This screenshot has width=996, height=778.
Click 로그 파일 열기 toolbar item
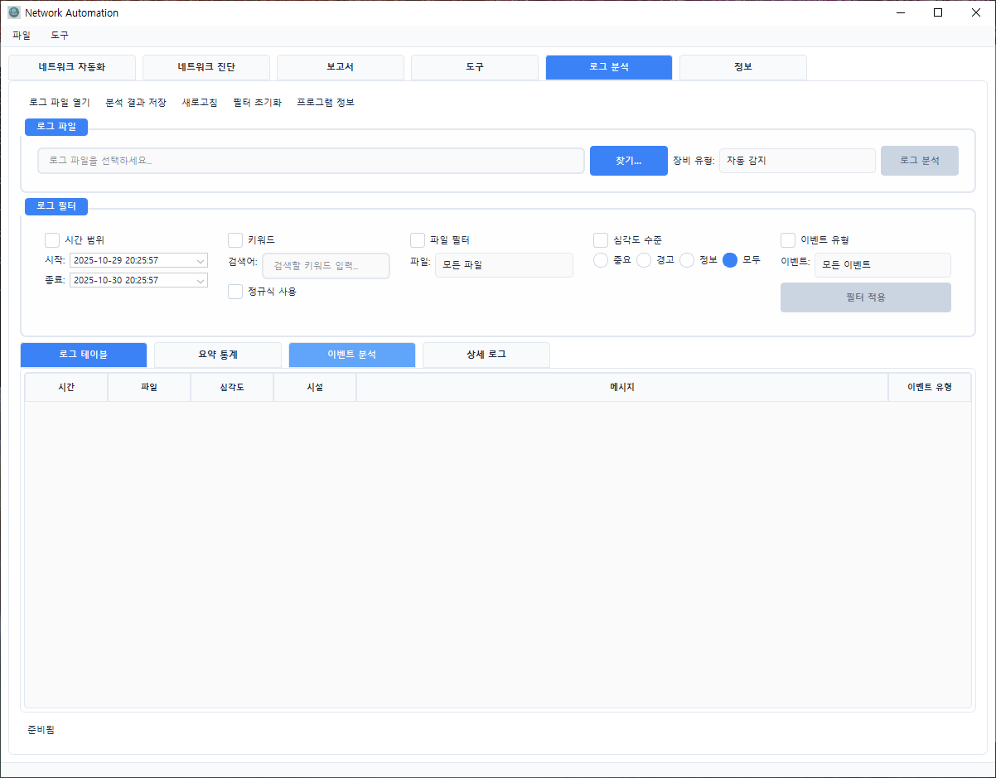(60, 103)
